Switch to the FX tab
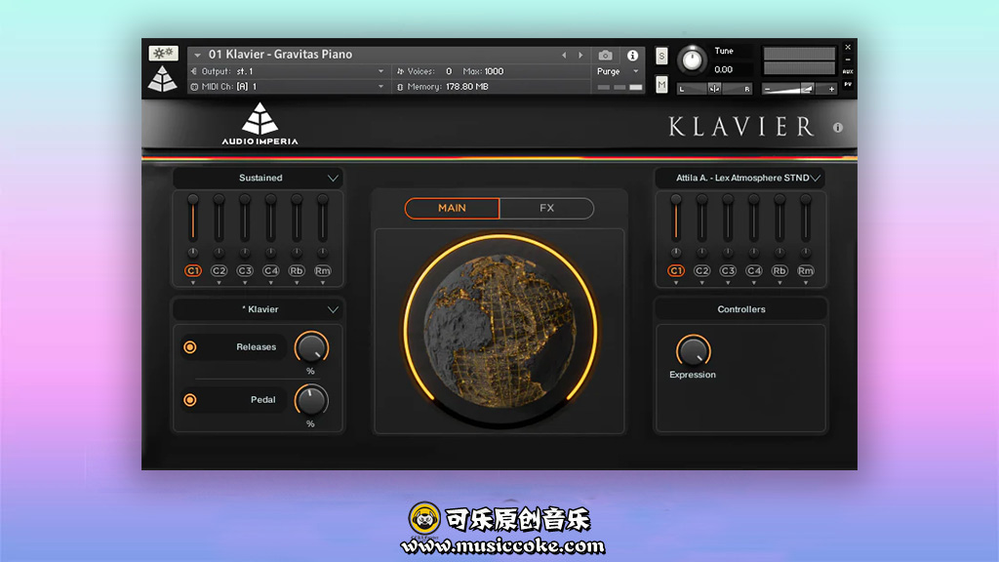 coord(546,208)
